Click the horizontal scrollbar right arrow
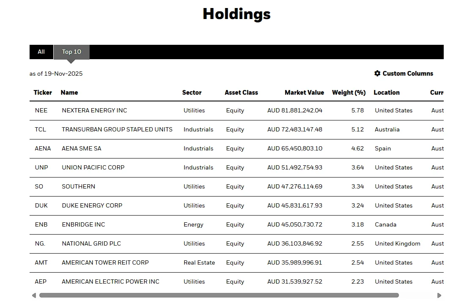 (439, 295)
